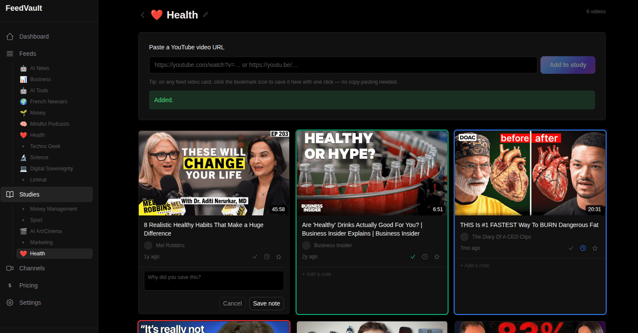Screen dimensions: 638x333
Task: Click the Channels camera icon in sidebar
Action: click(10, 268)
